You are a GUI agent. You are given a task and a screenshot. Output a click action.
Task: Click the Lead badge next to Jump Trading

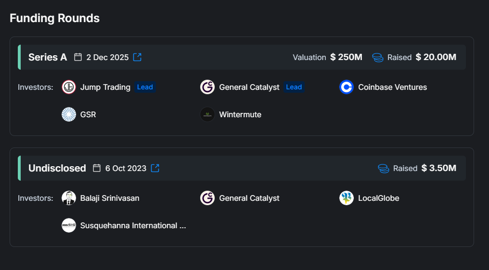click(145, 87)
